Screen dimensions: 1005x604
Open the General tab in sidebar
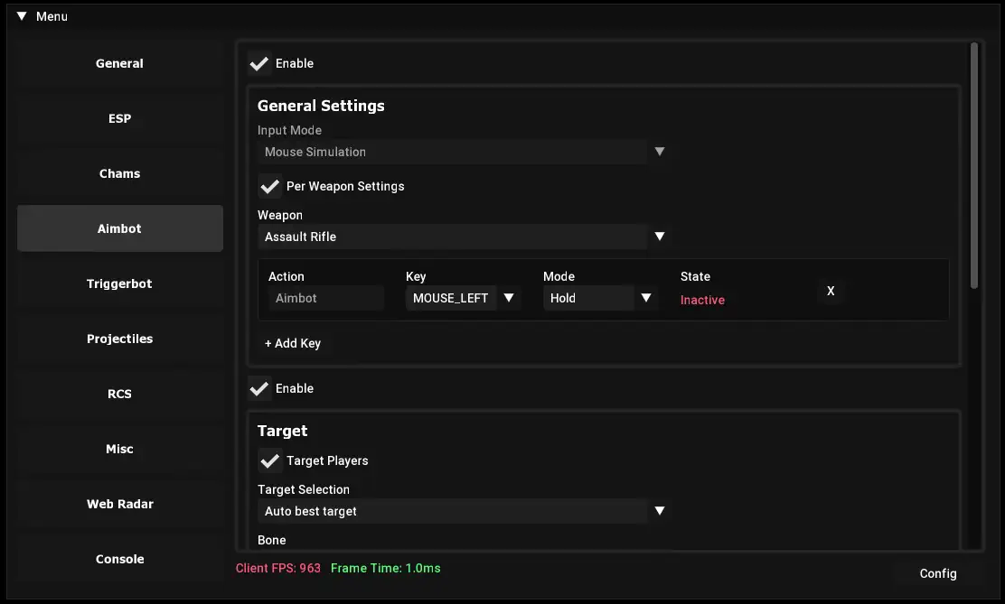(120, 63)
